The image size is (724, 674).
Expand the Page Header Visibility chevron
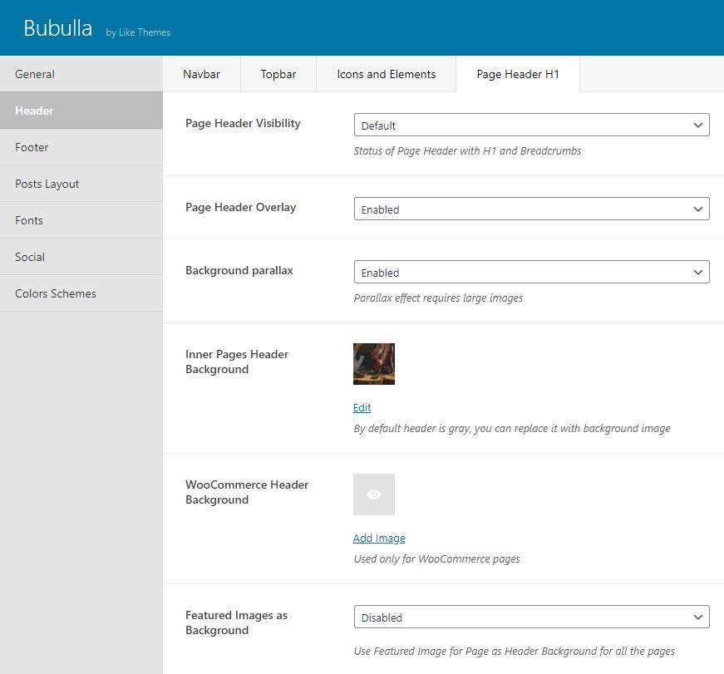(x=697, y=125)
